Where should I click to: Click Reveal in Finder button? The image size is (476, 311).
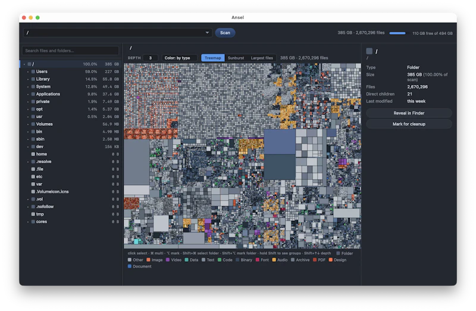[409, 113]
